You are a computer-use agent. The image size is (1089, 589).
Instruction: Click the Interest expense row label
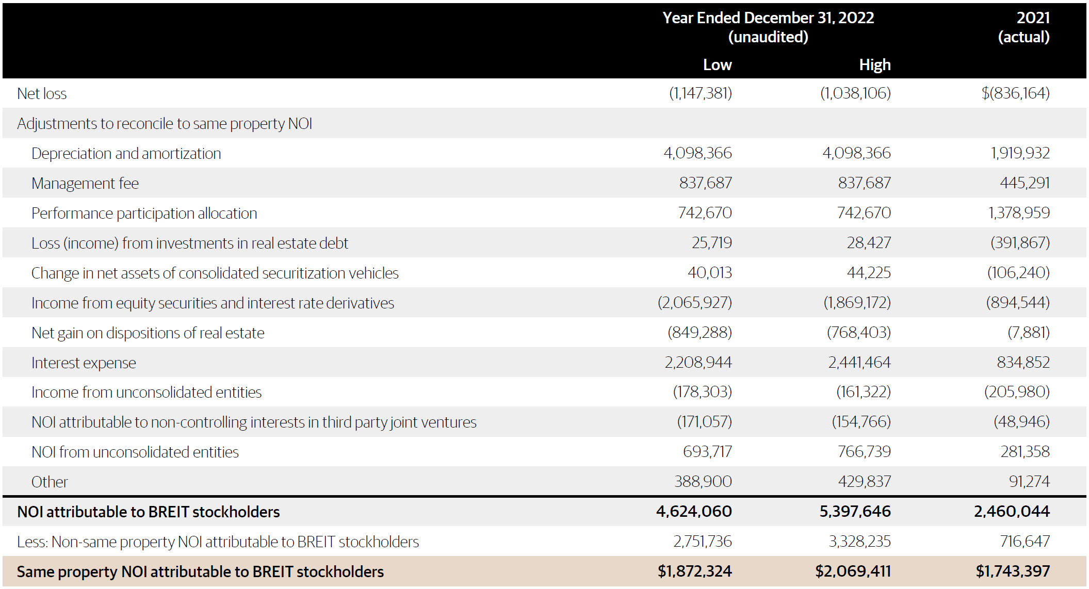(x=84, y=363)
